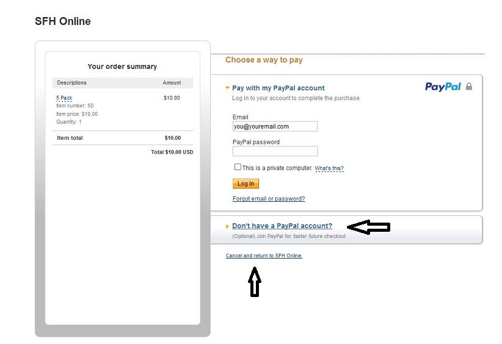
Task: Click the Item total label
Action: (x=70, y=138)
